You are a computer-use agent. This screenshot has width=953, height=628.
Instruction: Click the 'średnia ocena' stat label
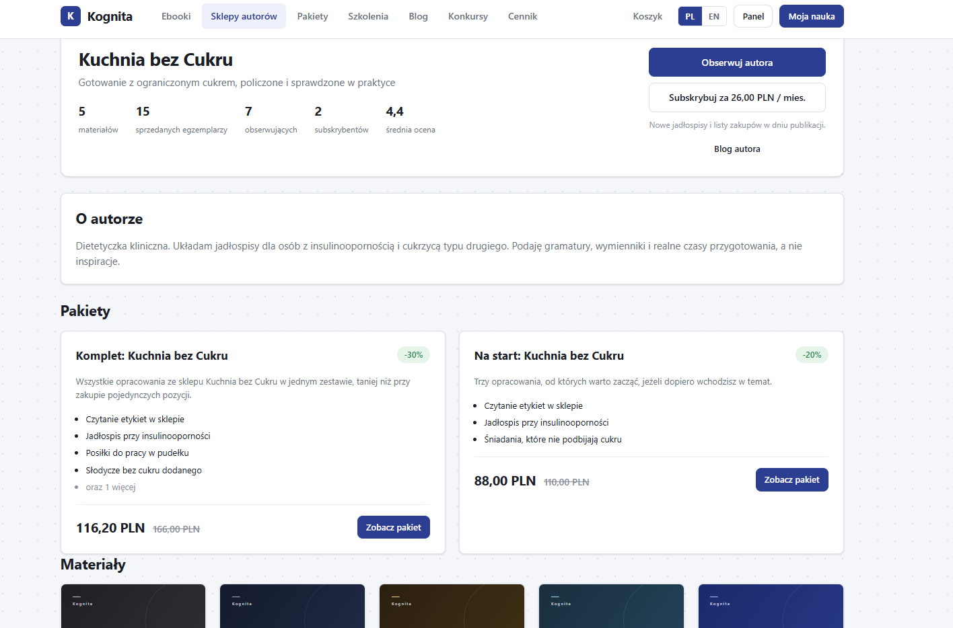411,130
